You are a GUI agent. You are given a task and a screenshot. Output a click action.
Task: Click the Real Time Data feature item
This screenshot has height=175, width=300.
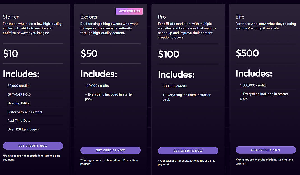tap(19, 121)
